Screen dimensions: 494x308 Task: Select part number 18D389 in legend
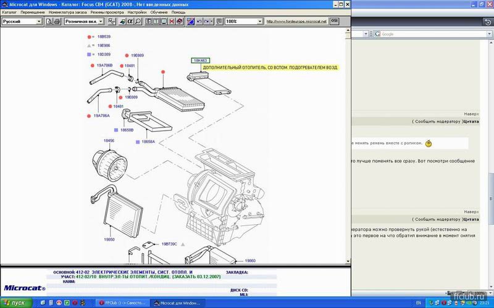click(x=104, y=54)
